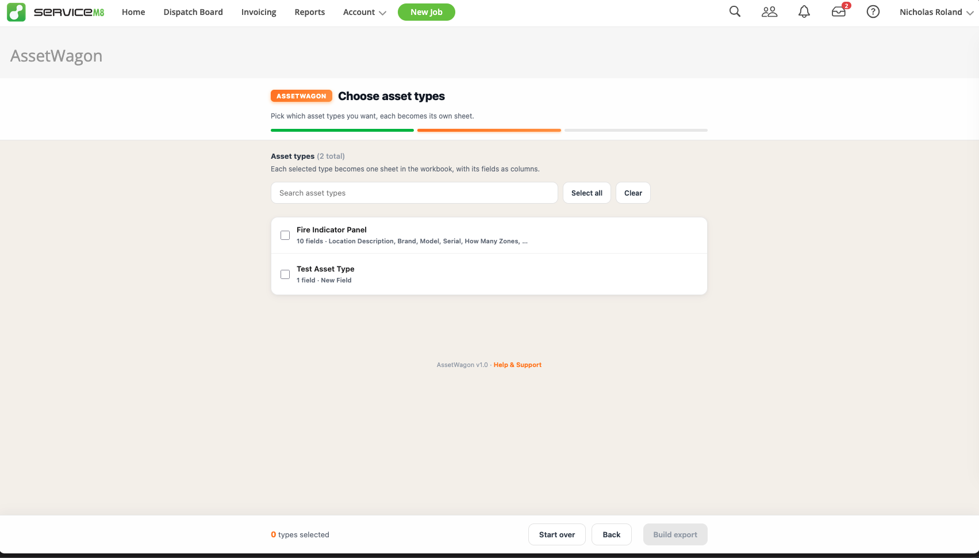Click the grey upcoming progress step
This screenshot has height=558, width=979.
click(636, 131)
